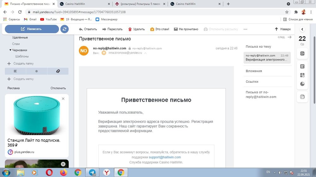Open Telemost video camera sidebar icon

click(x=302, y=54)
